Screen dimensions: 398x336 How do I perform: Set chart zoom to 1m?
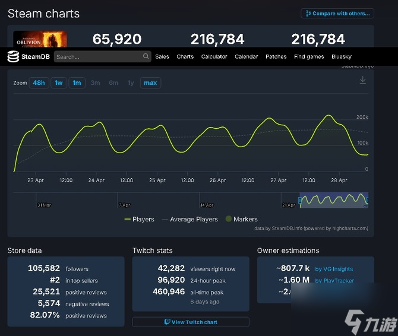(77, 83)
